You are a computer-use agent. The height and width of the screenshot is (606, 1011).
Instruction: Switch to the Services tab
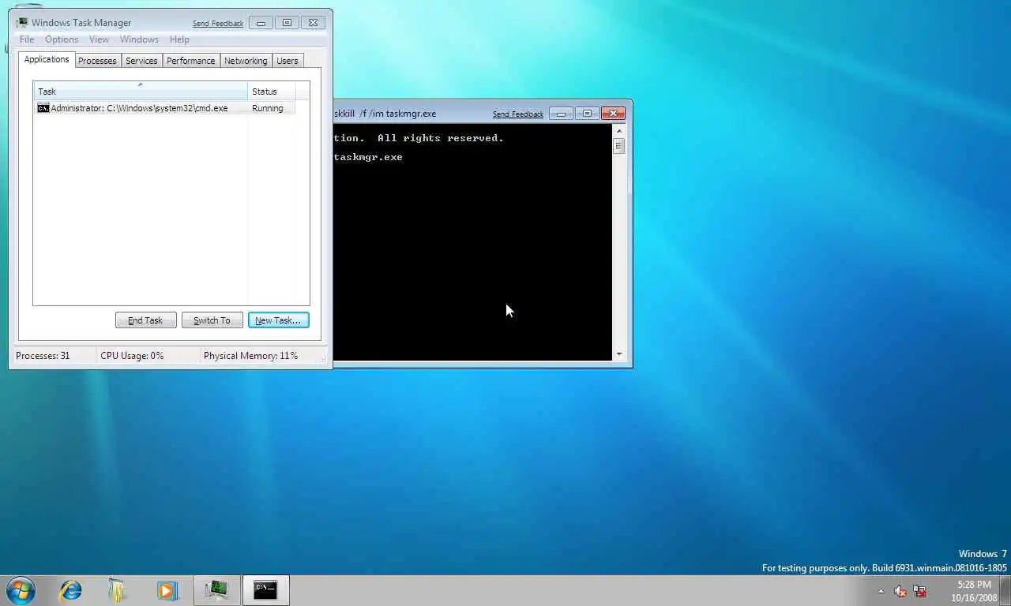[x=141, y=61]
